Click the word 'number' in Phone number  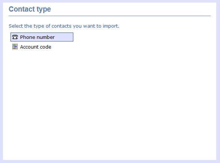coord(46,37)
